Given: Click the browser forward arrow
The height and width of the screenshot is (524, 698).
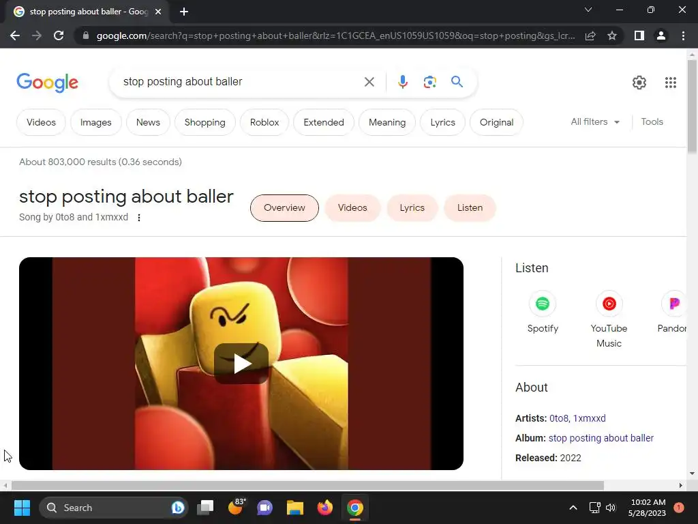Looking at the screenshot, I should (37, 35).
